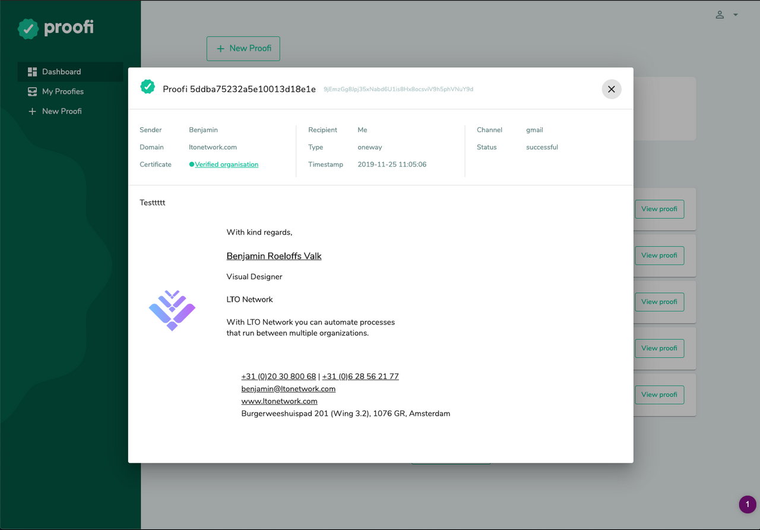Click the green verified badge in dialog header
This screenshot has height=530, width=760.
pos(147,87)
